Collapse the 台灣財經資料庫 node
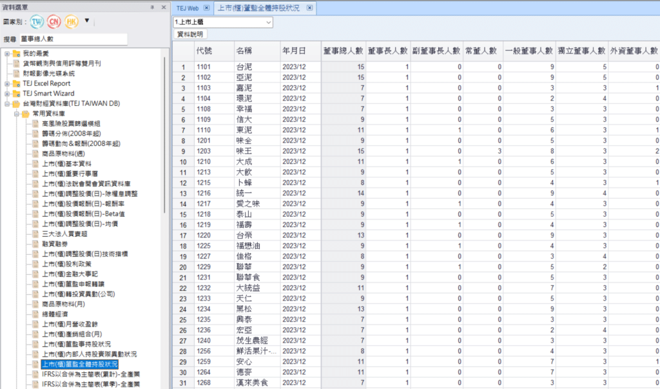The width and height of the screenshot is (660, 389). [x=6, y=104]
